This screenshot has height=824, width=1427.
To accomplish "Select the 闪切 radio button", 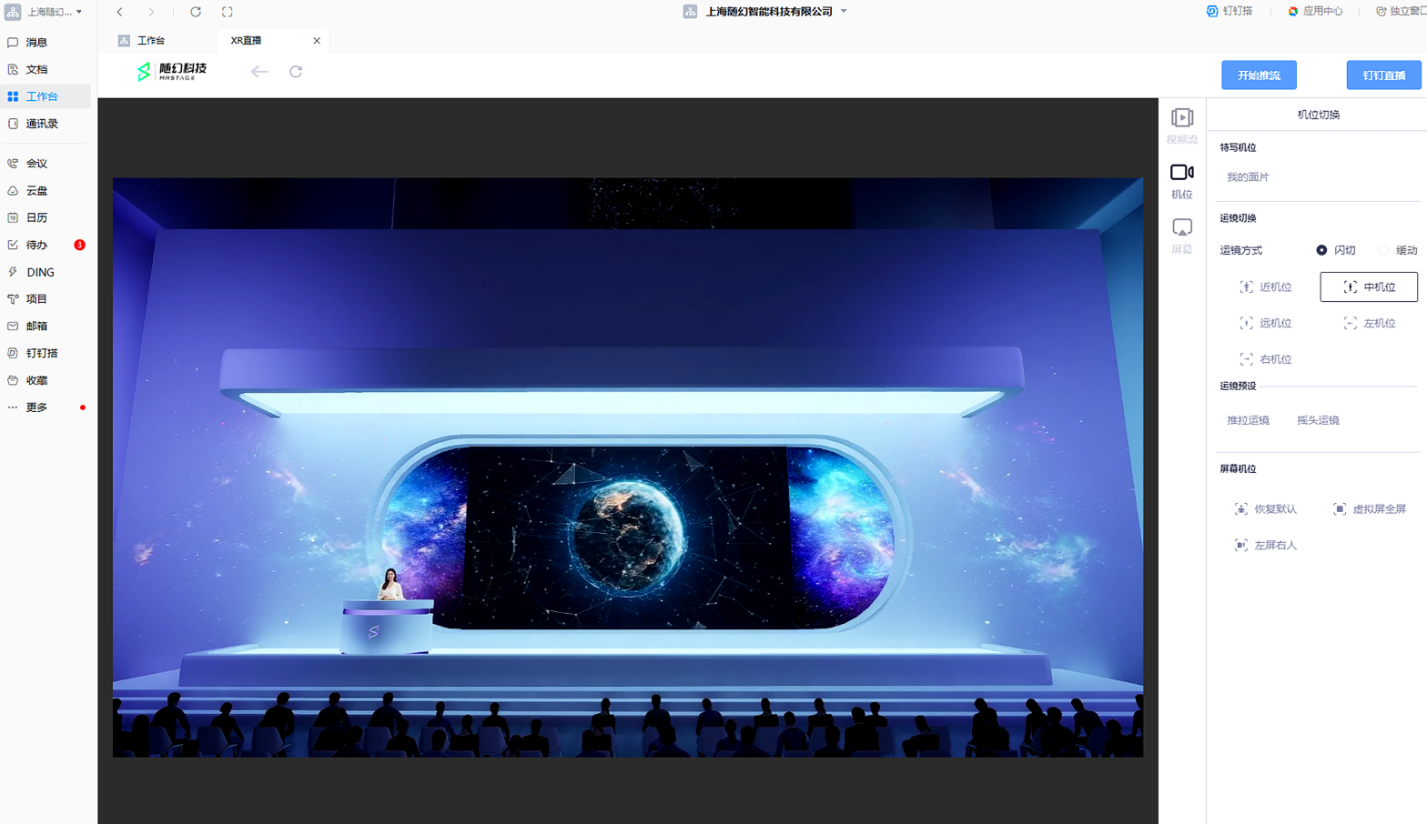I will coord(1321,250).
